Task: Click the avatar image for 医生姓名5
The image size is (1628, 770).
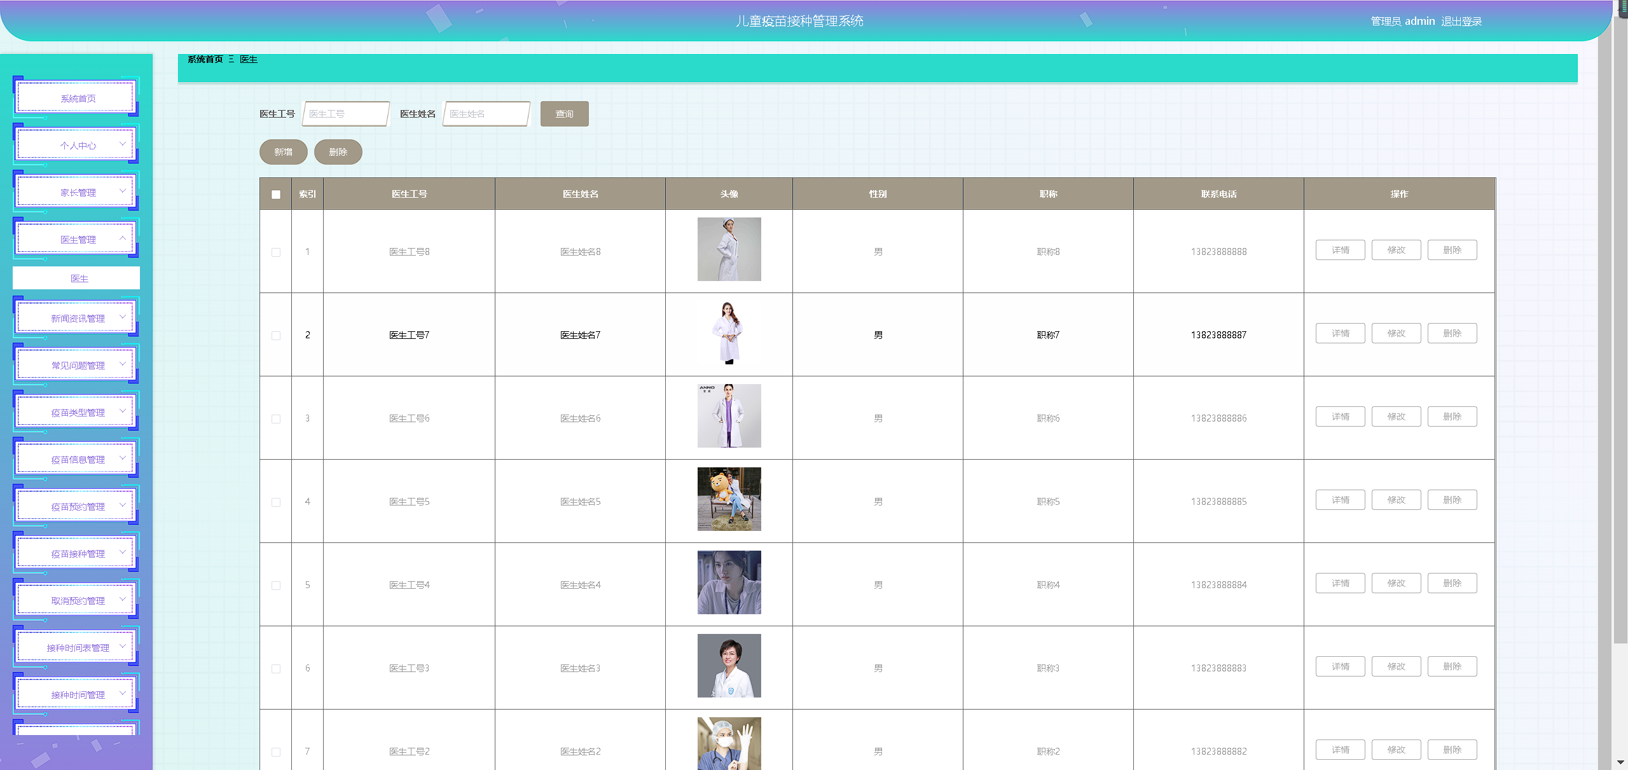Action: point(729,499)
